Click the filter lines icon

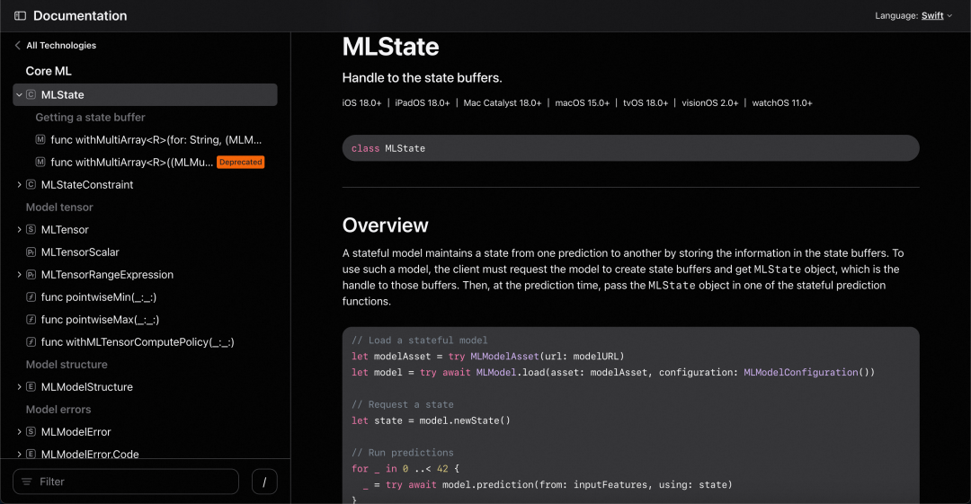click(x=27, y=482)
